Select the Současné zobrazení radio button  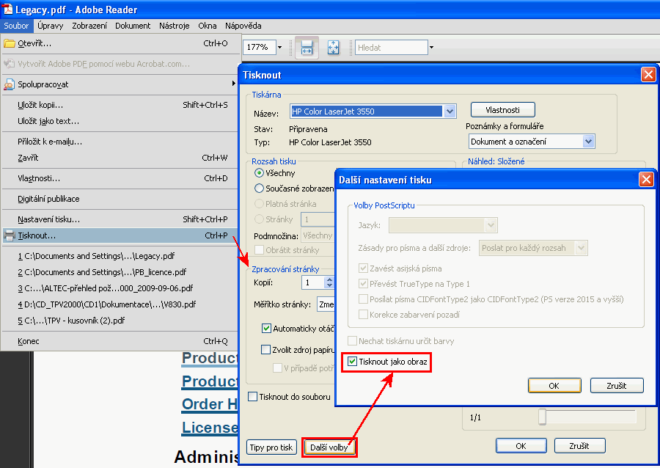[x=260, y=188]
